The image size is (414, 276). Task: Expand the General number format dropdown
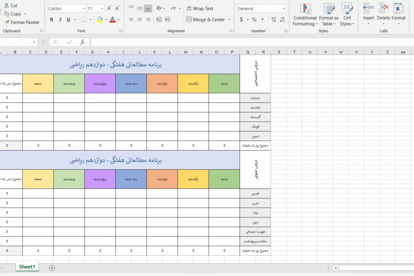[284, 8]
